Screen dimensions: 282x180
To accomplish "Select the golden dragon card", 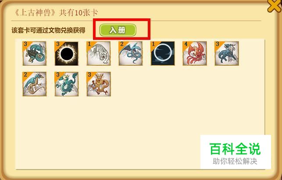I will 99,84.
